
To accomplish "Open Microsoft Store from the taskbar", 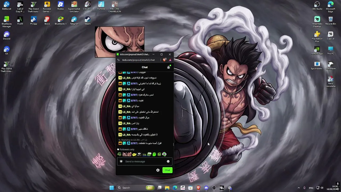I will pos(190,188).
